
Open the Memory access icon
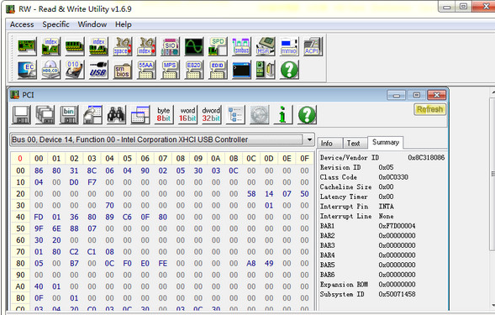click(75, 46)
